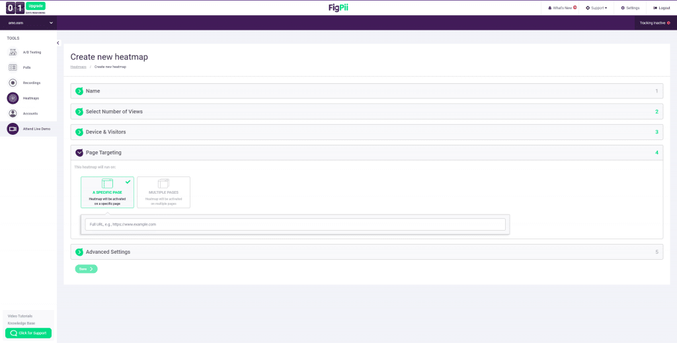Collapse the Page Targeting section
Image resolution: width=677 pixels, height=343 pixels.
coord(79,153)
